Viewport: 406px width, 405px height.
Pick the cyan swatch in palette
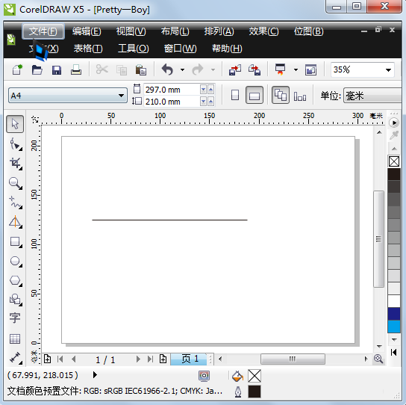[x=394, y=327]
